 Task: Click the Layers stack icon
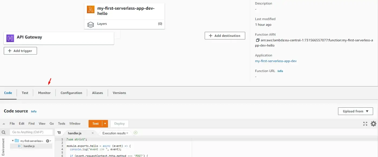tap(90, 24)
